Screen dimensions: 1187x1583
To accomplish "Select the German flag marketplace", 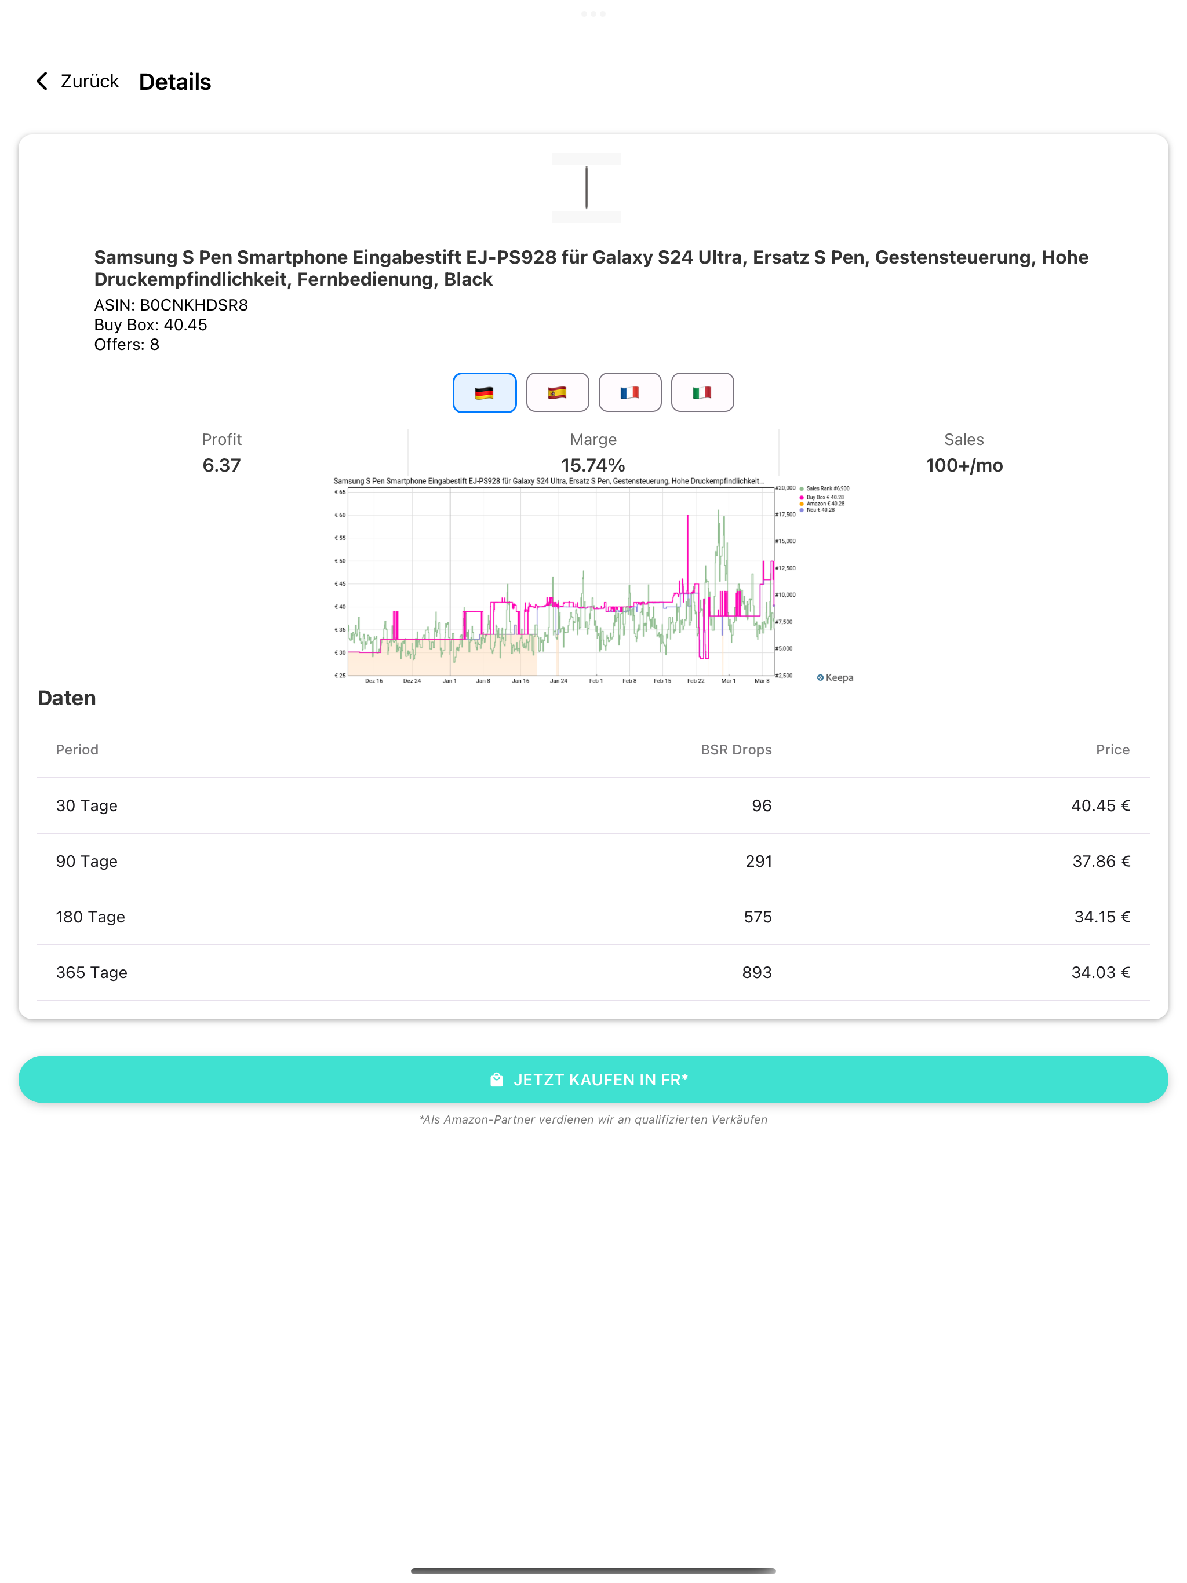I will [x=485, y=392].
